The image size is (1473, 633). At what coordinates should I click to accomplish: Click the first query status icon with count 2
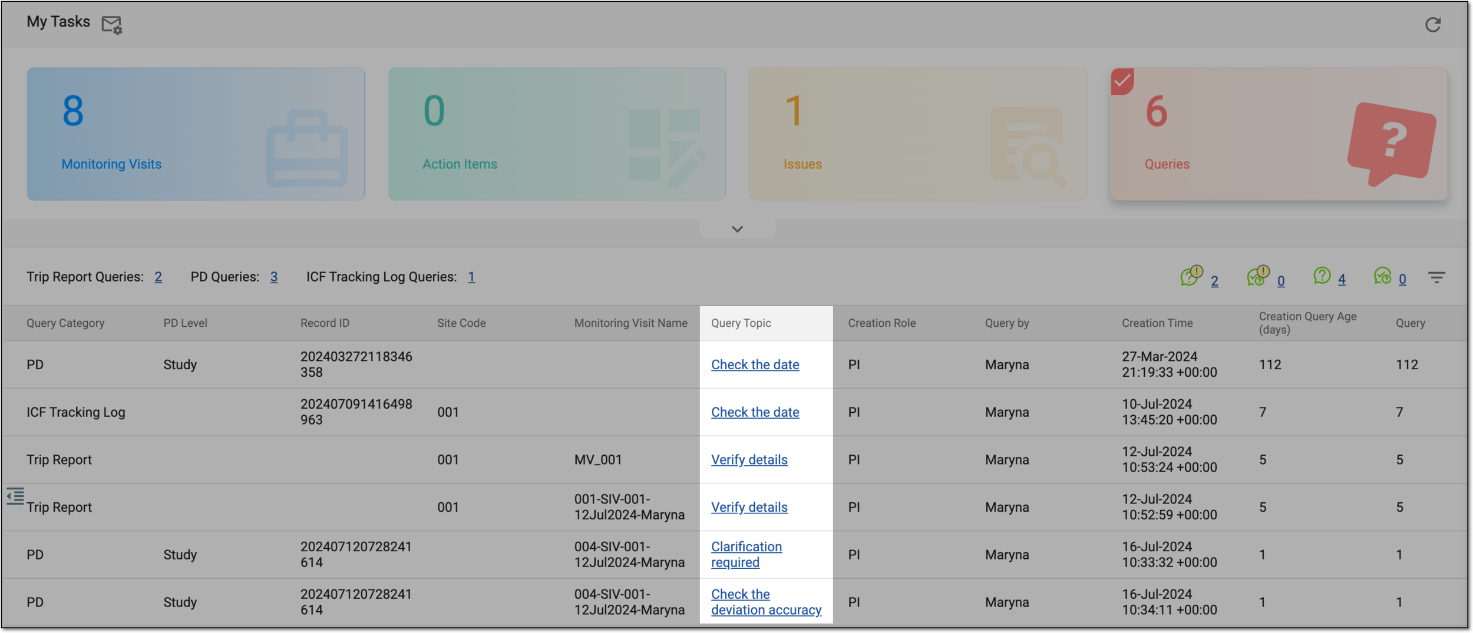1191,276
